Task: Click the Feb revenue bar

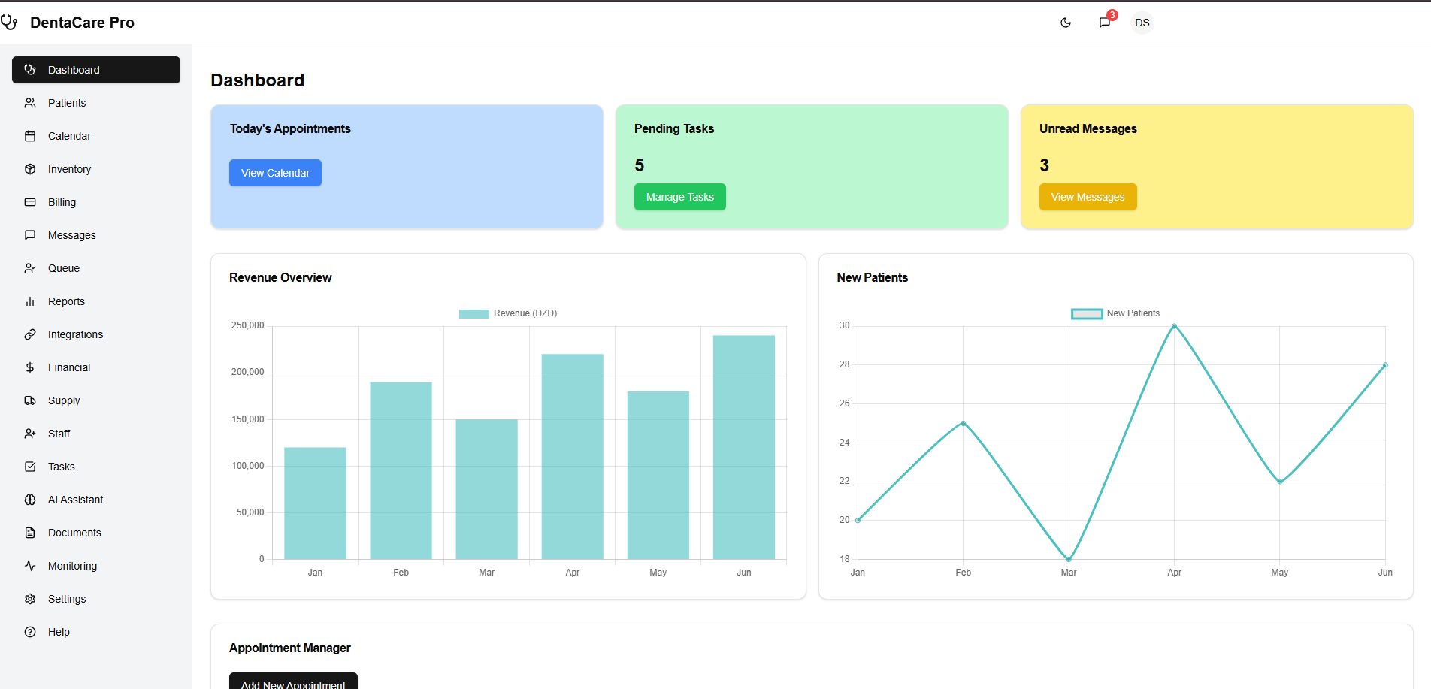Action: (401, 470)
